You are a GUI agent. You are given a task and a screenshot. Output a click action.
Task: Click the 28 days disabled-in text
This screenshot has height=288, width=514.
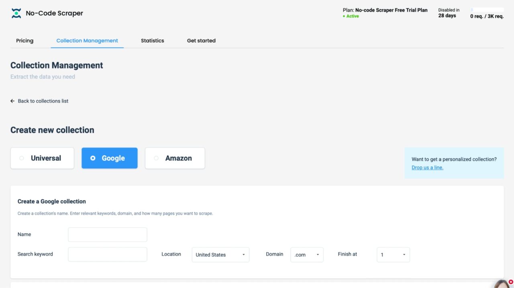(x=447, y=16)
